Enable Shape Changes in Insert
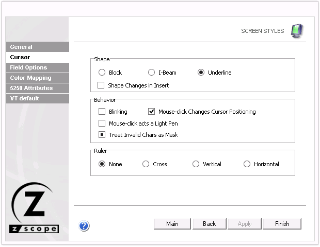The image size is (320, 247). (x=101, y=85)
